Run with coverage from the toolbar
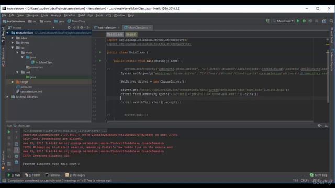 coord(310,21)
